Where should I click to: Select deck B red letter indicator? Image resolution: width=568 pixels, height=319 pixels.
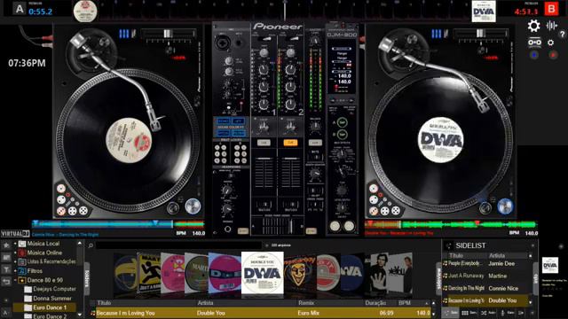(x=551, y=9)
